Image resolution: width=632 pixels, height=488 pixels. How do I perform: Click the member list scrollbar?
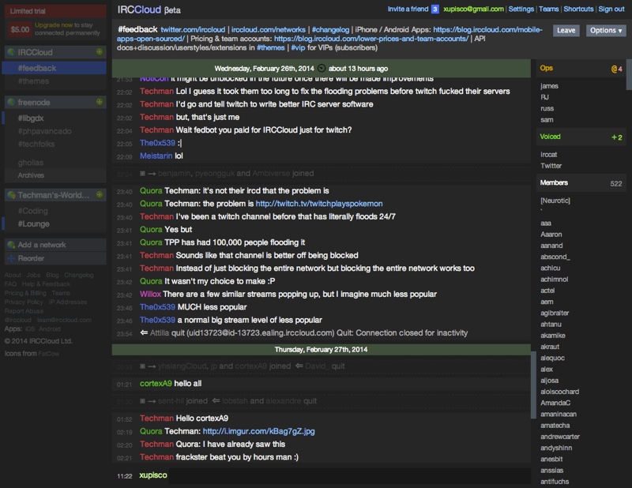629,74
